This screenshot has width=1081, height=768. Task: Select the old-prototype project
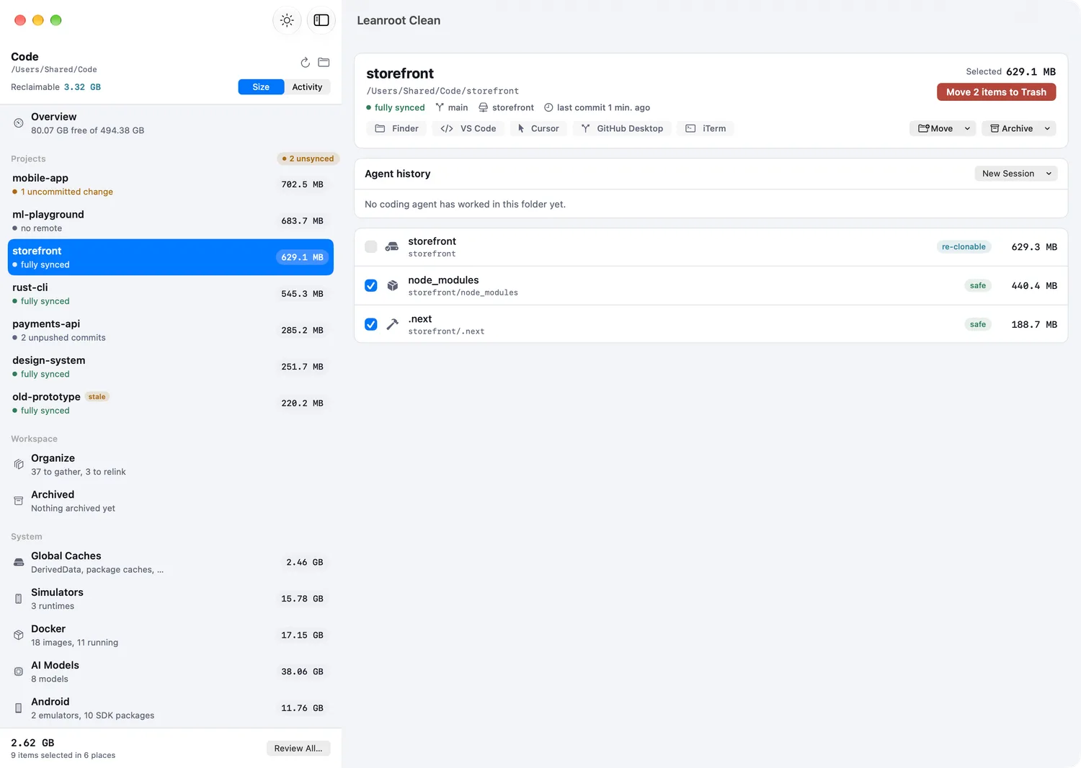[171, 403]
